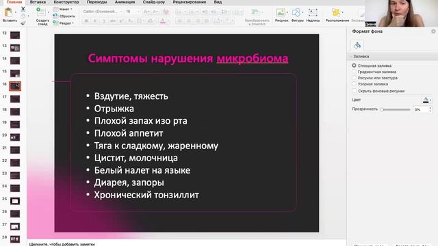Open the font size combo box
Viewport: 438px width, 246px height.
[132, 12]
